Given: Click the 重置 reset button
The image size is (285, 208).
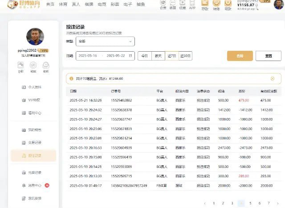Looking at the screenshot, I should 269,56.
